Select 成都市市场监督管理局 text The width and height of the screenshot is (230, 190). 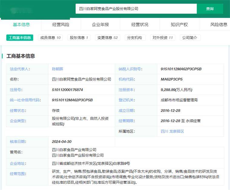(179, 100)
